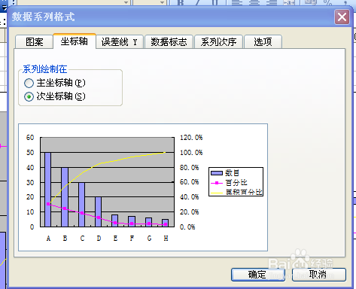Select the 次坐标轴 (S) radio button
Viewport: 356px width, 289px height.
[55, 96]
